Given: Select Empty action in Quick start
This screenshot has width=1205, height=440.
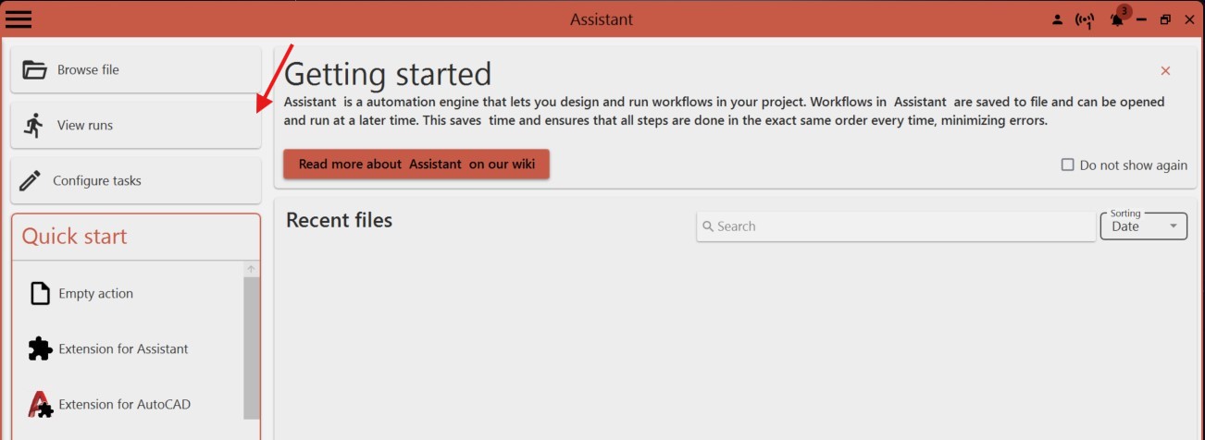Looking at the screenshot, I should click(x=95, y=293).
